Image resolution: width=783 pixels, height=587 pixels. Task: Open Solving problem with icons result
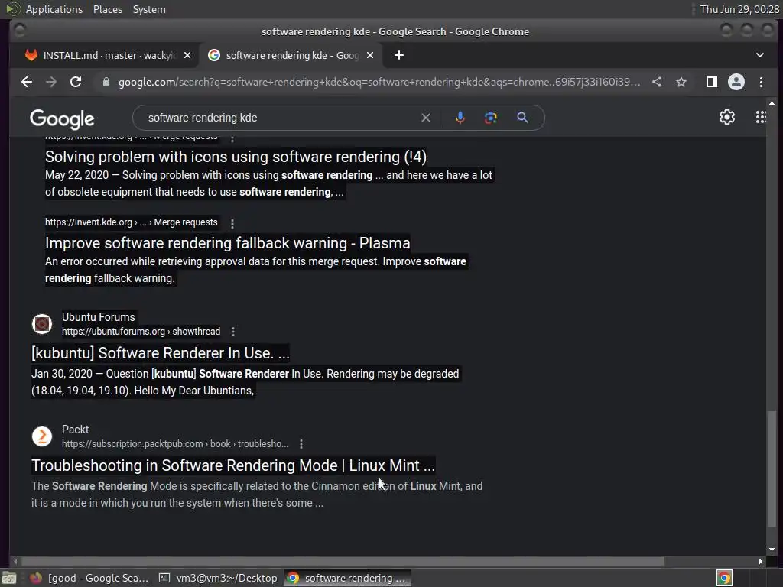coord(236,157)
